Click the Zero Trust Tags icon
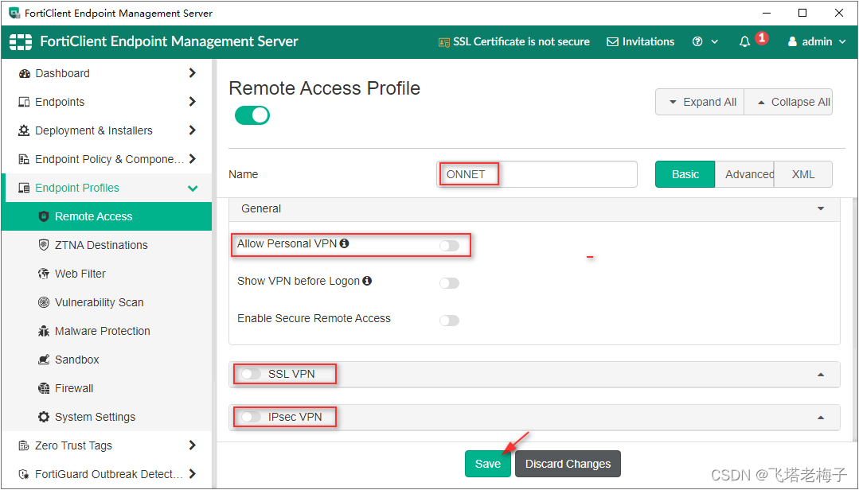Viewport: 859px width, 490px height. 24,445
